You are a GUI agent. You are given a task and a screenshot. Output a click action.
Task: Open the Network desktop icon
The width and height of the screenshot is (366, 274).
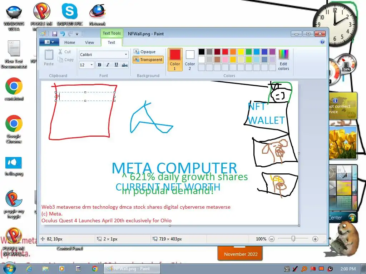coord(97,15)
